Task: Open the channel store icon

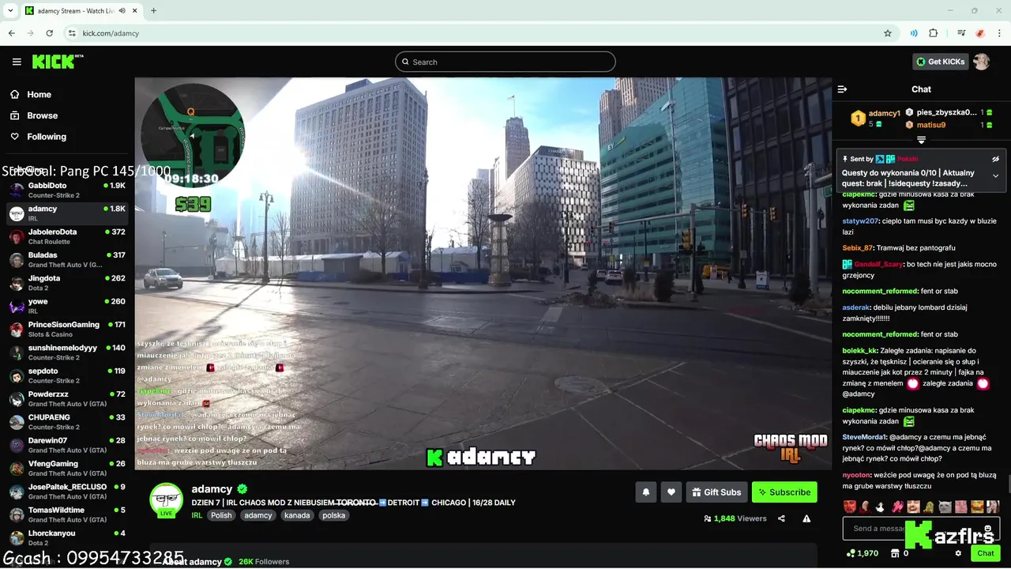Action: coord(895,553)
